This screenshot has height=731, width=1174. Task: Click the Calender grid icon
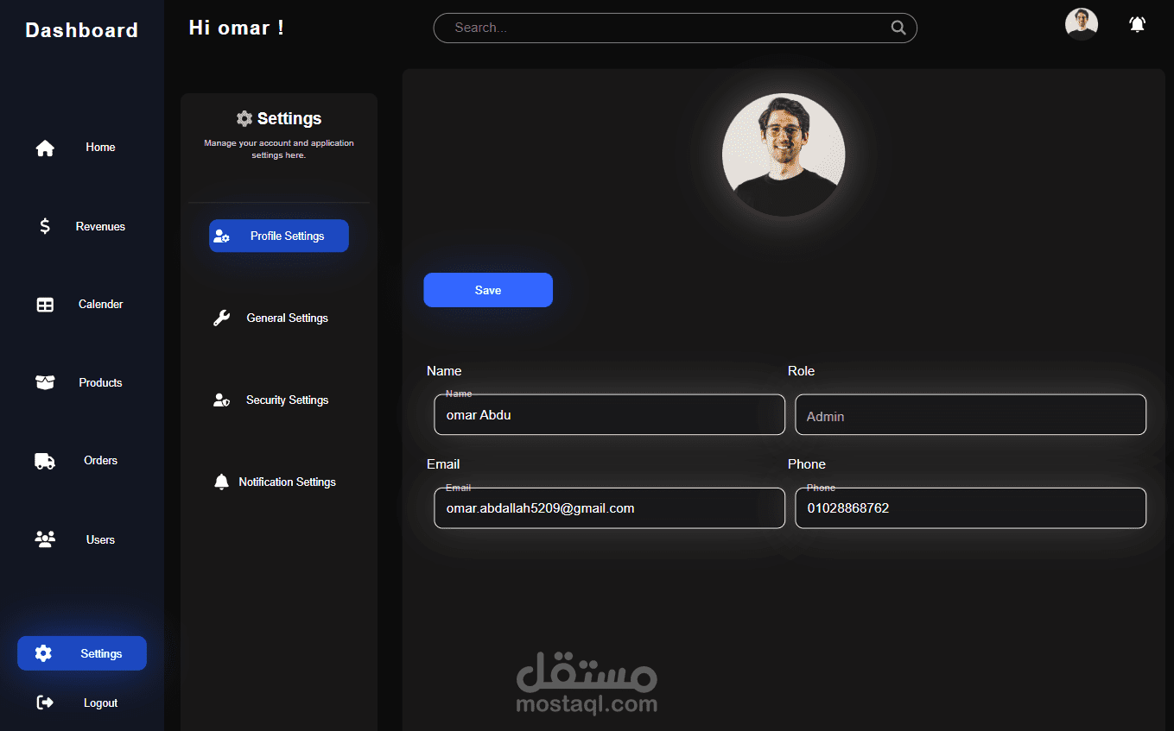pos(45,305)
